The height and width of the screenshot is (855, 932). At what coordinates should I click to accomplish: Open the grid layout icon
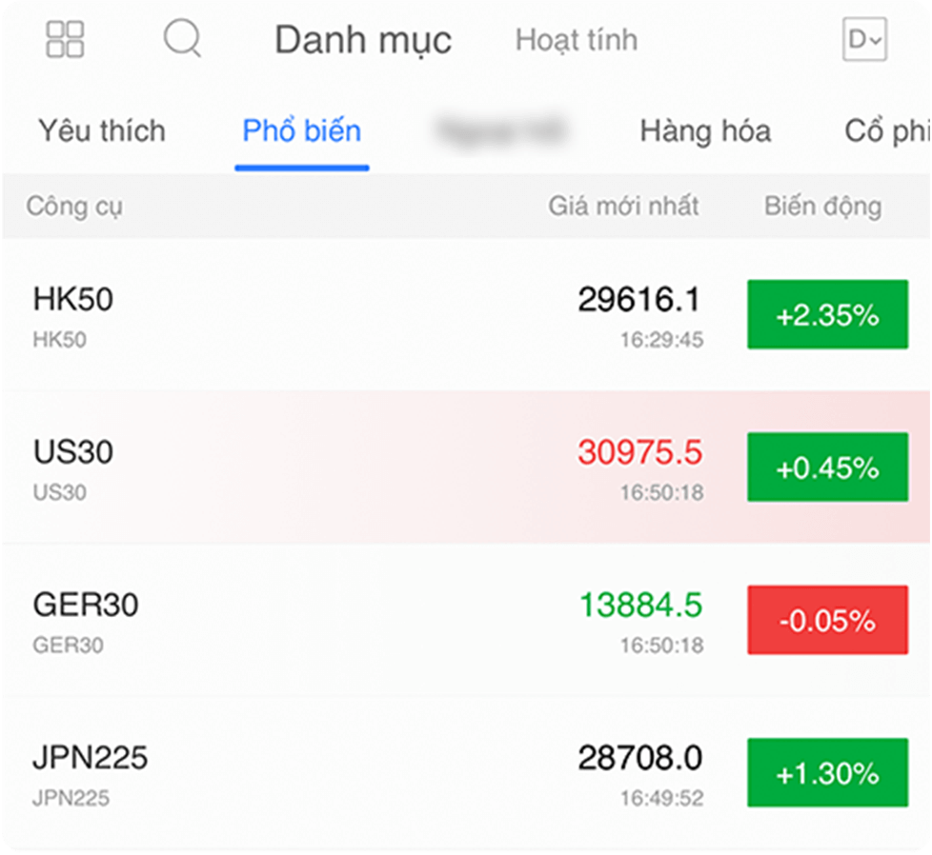(65, 39)
